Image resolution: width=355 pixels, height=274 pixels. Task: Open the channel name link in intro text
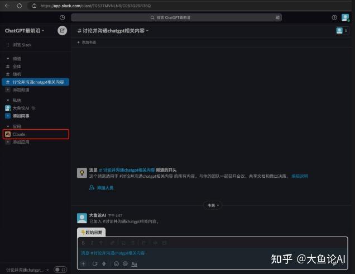pos(127,170)
